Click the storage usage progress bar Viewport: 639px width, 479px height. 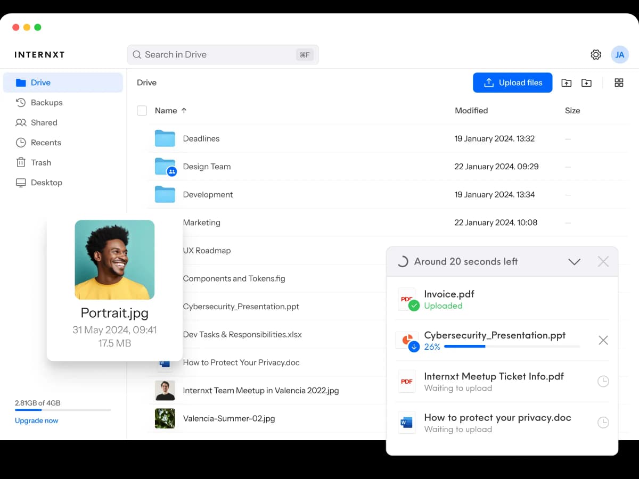[62, 409]
